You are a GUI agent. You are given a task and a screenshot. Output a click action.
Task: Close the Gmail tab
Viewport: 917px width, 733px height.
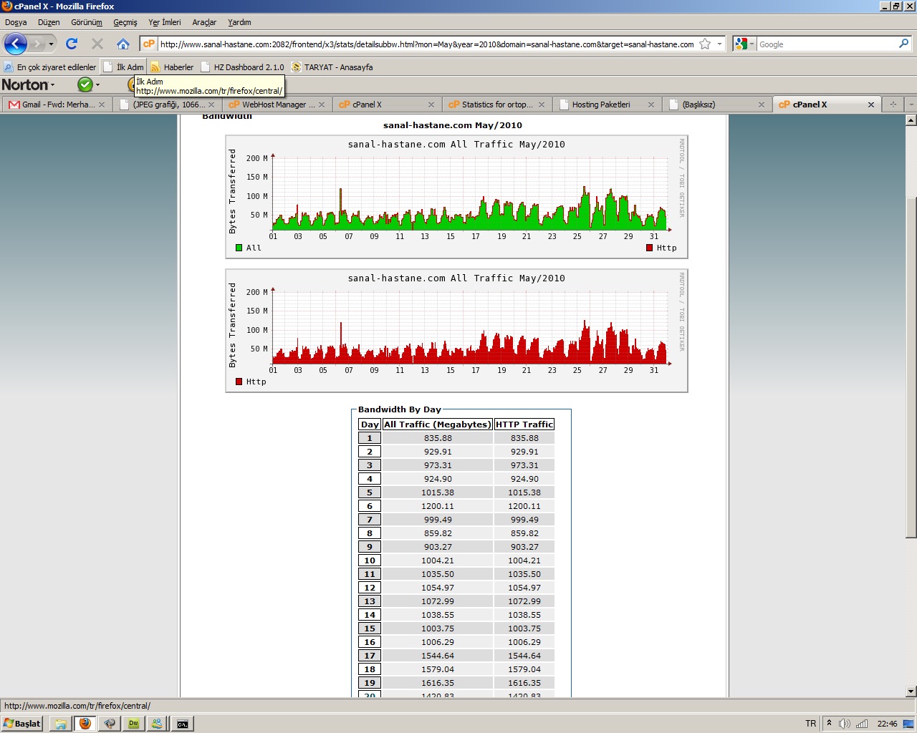(x=102, y=105)
